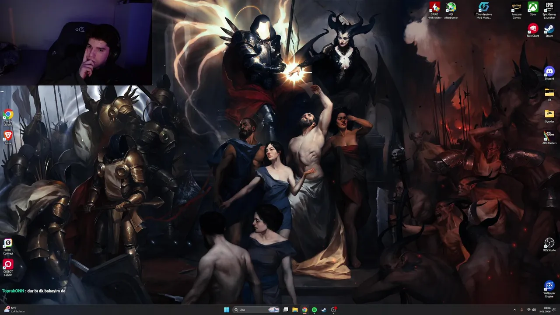Switch to Chrome on the taskbar
This screenshot has width=560, height=315.
305,310
